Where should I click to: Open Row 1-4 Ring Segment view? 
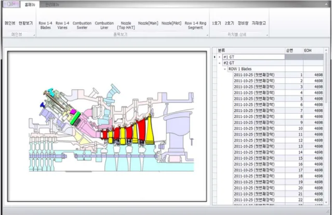(195, 25)
